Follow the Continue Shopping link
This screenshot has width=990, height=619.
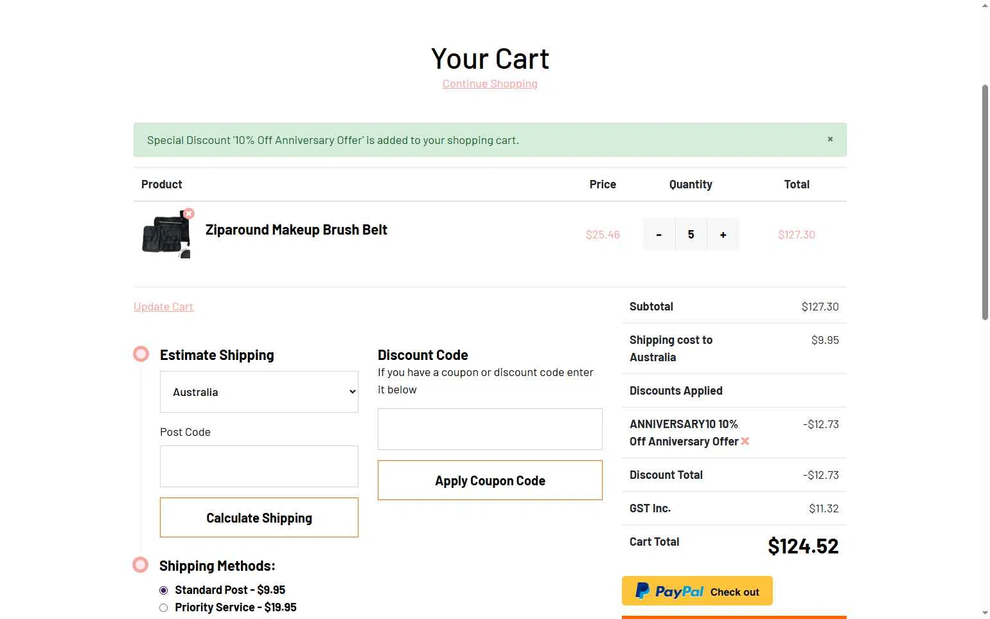coord(490,84)
